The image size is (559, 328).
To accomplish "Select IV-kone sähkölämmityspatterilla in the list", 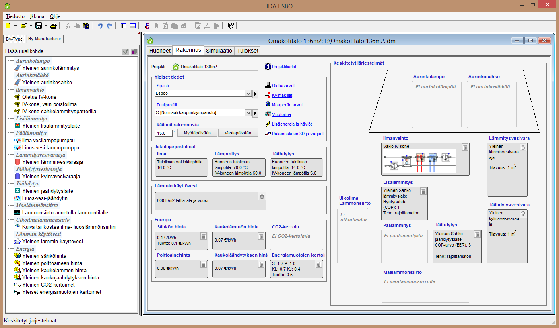I will click(x=59, y=112).
